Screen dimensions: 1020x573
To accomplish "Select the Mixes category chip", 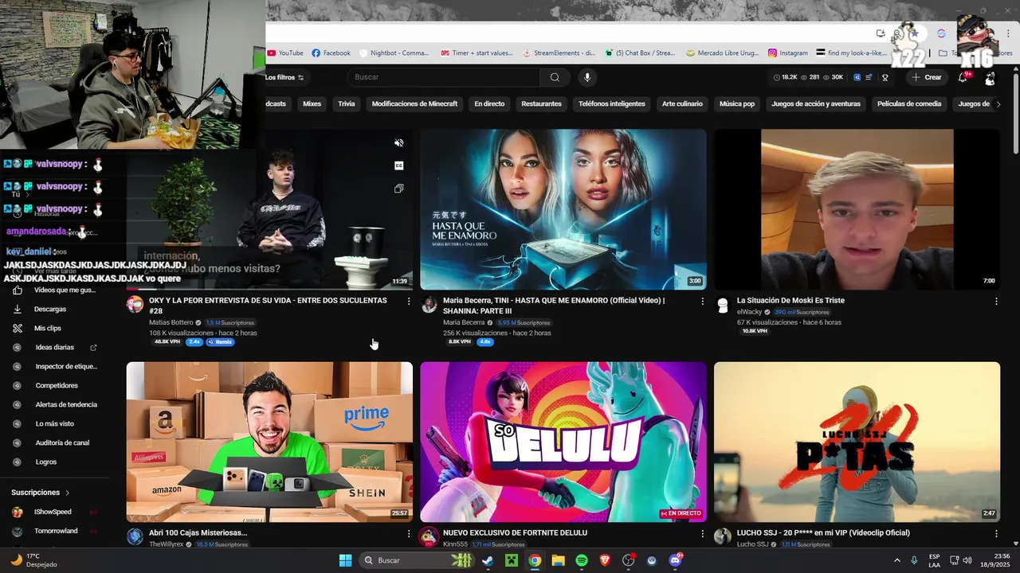I will pos(312,103).
